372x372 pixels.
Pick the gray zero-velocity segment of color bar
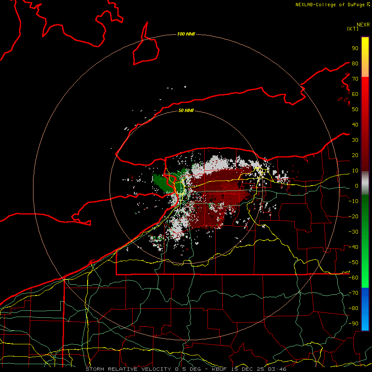pos(365,183)
